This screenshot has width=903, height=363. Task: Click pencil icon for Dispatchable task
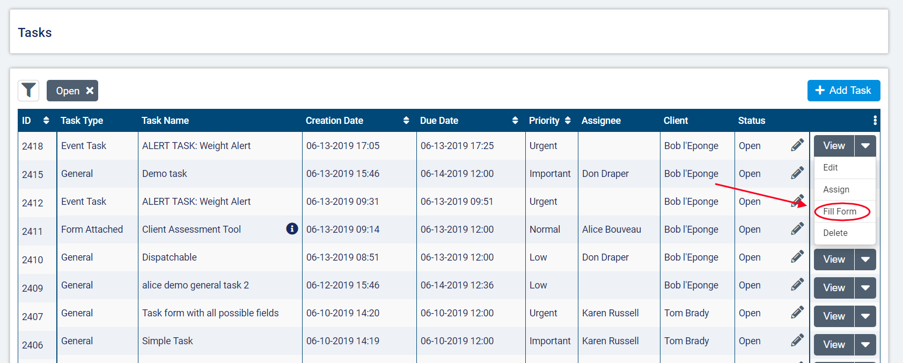tap(797, 257)
